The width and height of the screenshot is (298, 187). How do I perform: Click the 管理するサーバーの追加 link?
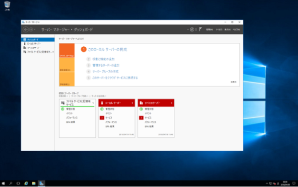[x=106, y=65]
